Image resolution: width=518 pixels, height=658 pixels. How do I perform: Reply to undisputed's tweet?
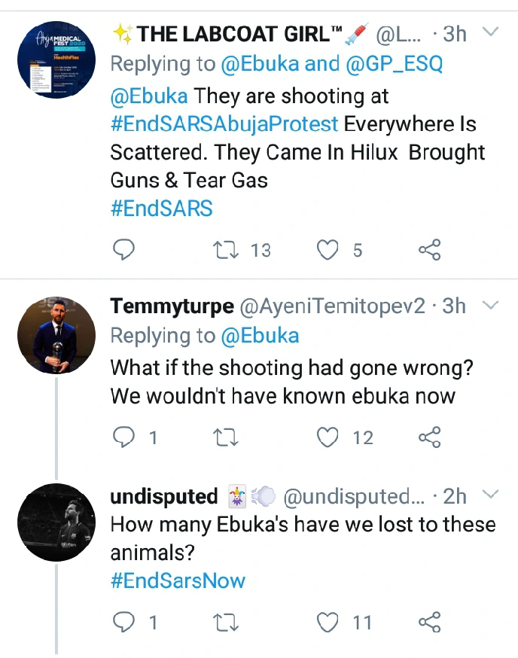coord(123,622)
